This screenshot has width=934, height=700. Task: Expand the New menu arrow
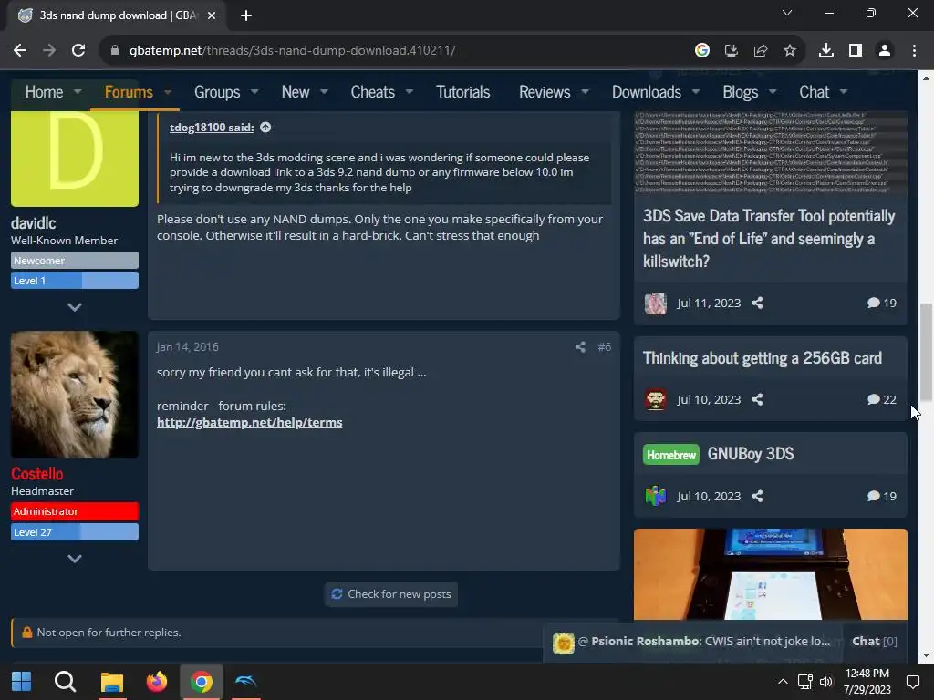coord(324,92)
